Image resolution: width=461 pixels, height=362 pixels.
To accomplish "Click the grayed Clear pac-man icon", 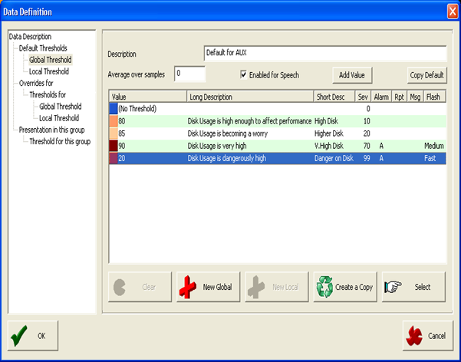I will [121, 287].
